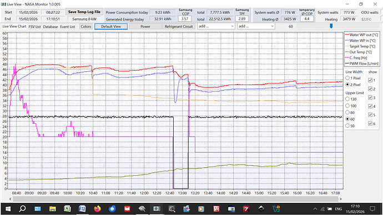This screenshot has height=215, width=383.
Task: Open Firefox from the taskbar
Action: pyautogui.click(x=97, y=209)
